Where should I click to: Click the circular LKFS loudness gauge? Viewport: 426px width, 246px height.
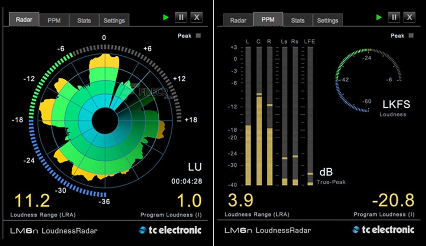pos(369,80)
